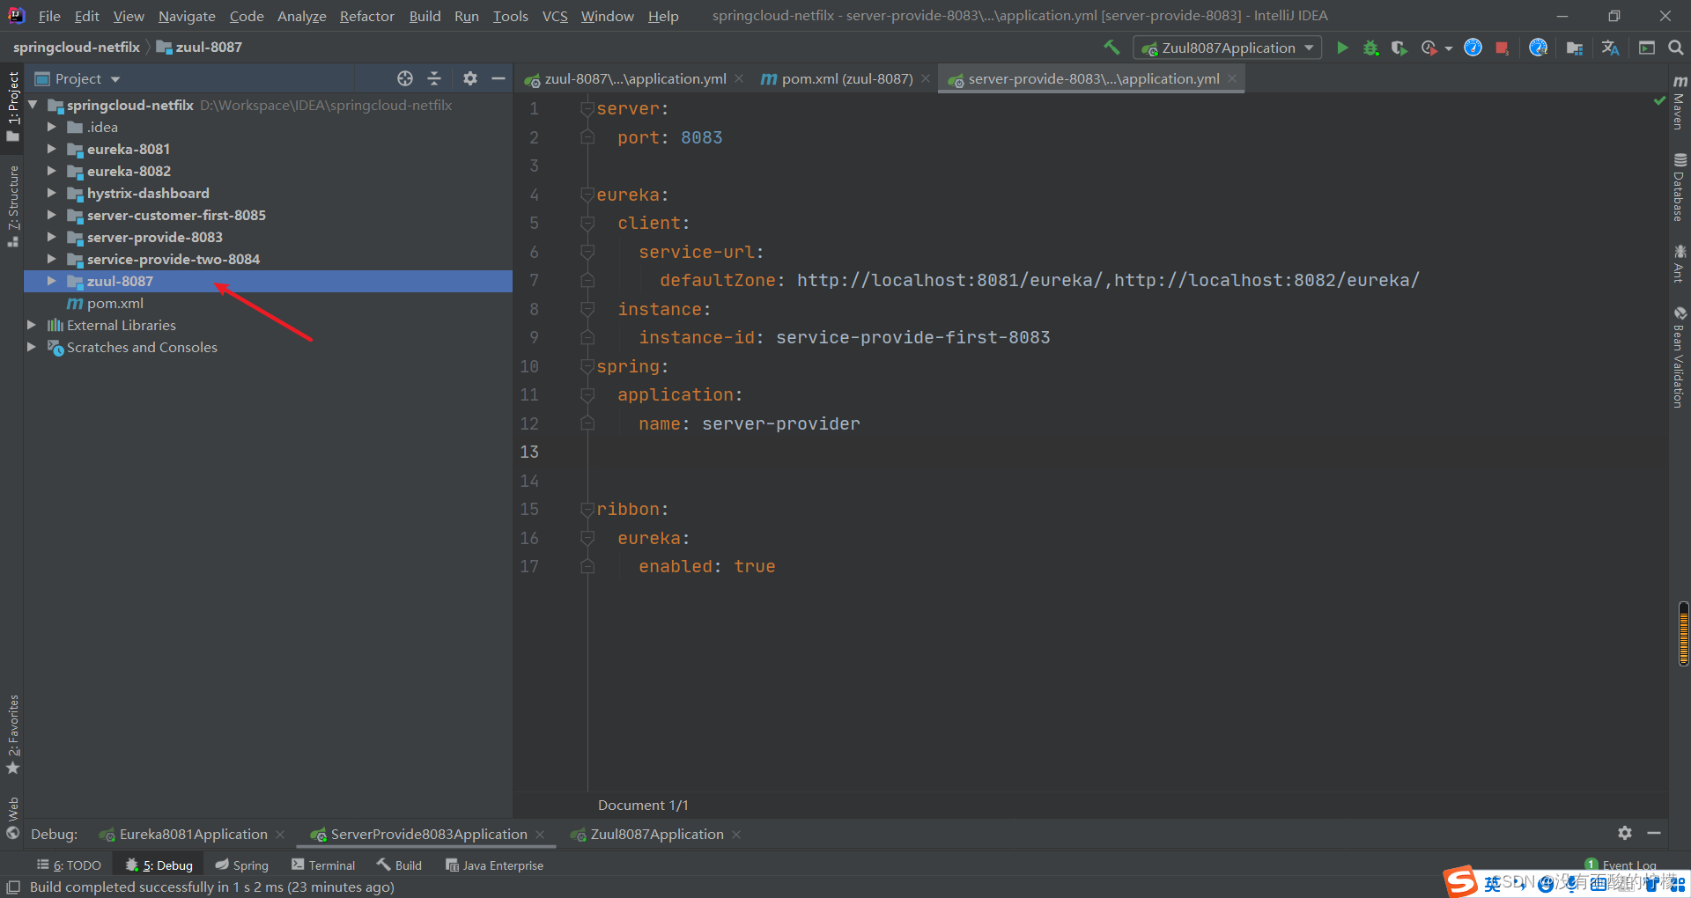Screen dimensions: 1691x898
Task: Open the profiler run icon
Action: coord(1429,48)
